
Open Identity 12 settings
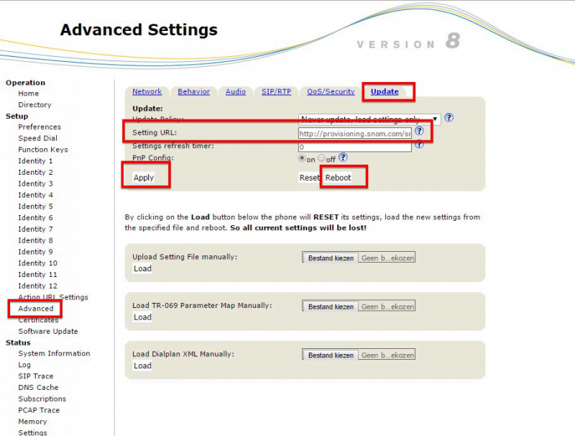point(37,286)
